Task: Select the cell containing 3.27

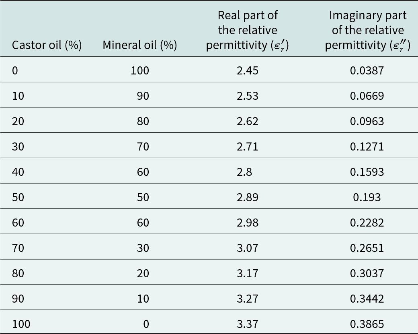Action: 247,299
